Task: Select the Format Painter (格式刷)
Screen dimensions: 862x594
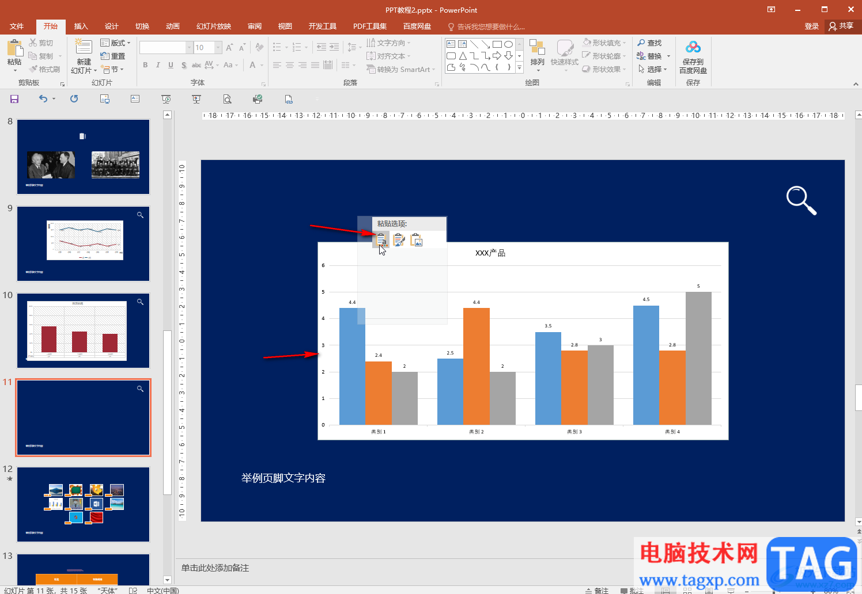Action: click(44, 70)
